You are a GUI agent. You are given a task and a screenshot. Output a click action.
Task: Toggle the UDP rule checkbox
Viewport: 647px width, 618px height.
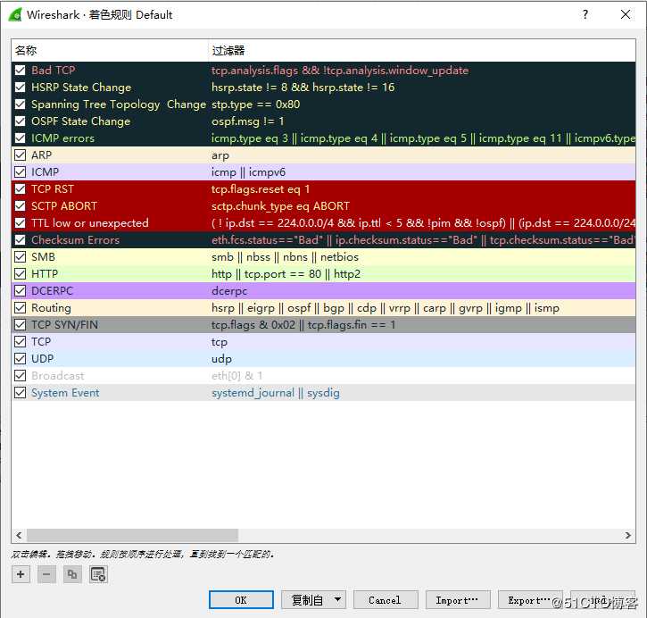pos(21,358)
